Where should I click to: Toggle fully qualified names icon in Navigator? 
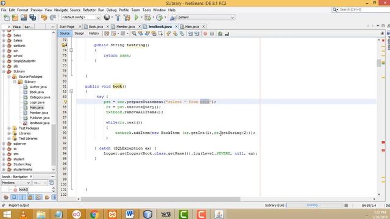tap(46, 197)
